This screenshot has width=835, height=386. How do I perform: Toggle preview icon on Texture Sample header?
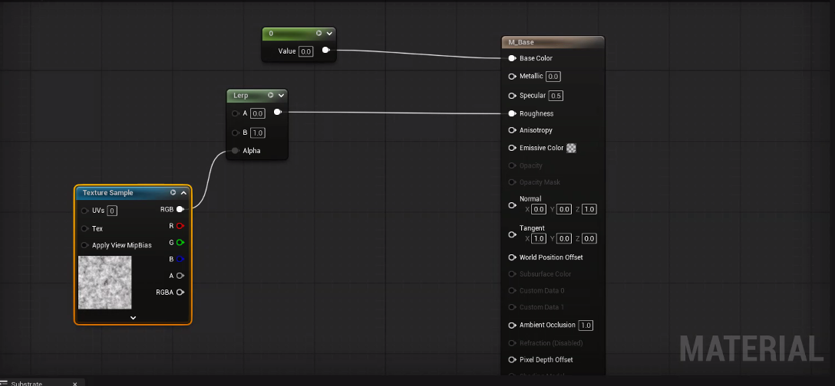173,193
